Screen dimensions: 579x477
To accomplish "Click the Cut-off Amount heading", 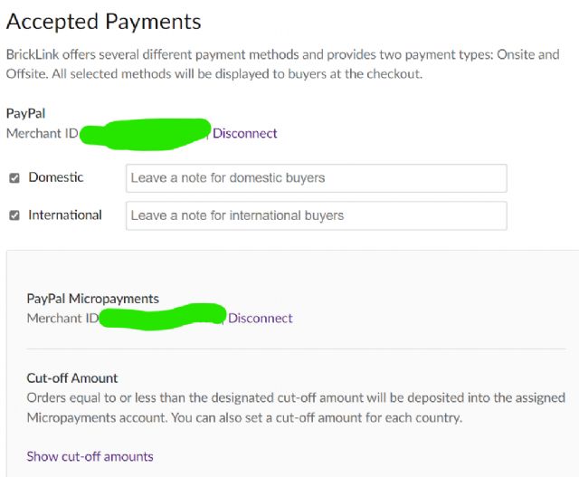I will (72, 377).
